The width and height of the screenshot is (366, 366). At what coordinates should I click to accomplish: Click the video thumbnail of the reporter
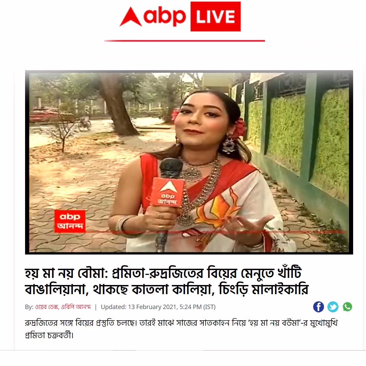click(x=189, y=162)
